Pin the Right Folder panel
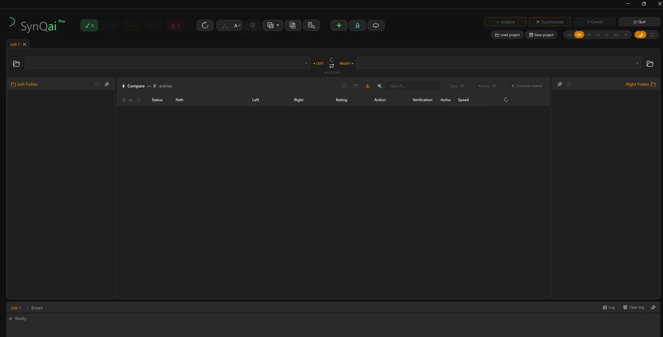Viewport: 663px width, 337px height. [559, 84]
